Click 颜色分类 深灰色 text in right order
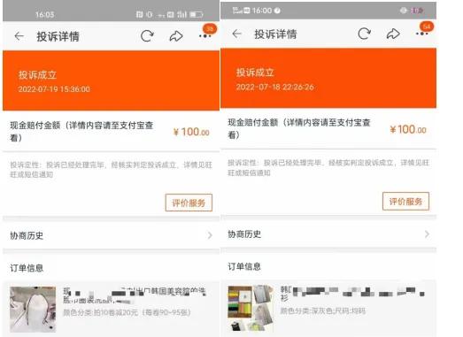Viewport: 463px width, 337px height. [323, 310]
